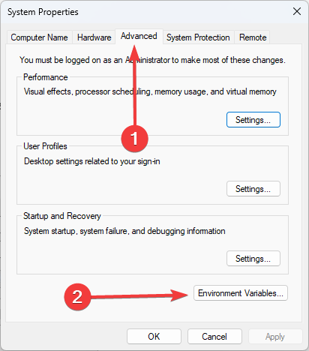Switch to the Remote tab

pyautogui.click(x=253, y=37)
